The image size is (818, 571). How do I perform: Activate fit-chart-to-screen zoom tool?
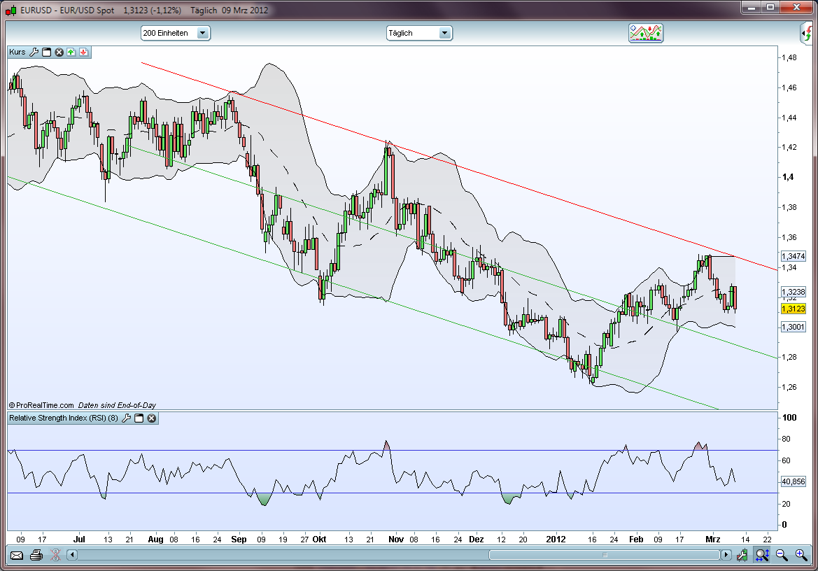coord(761,555)
